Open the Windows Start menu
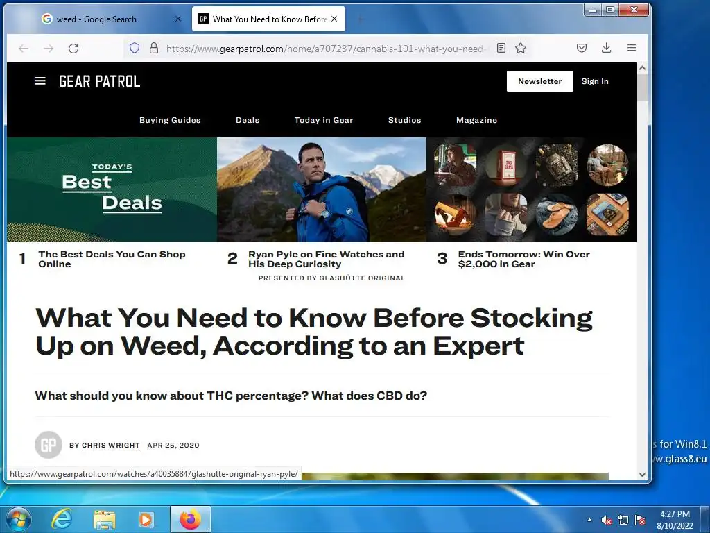The width and height of the screenshot is (710, 533). (19, 519)
